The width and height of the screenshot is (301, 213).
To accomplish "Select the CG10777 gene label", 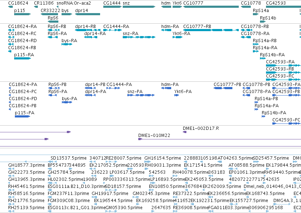I will click(193, 3).
